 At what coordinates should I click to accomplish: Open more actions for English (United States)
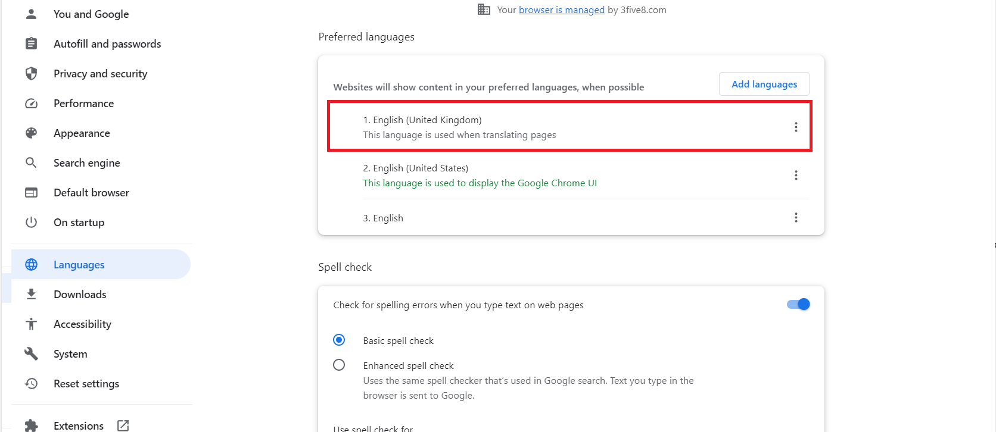(x=796, y=175)
